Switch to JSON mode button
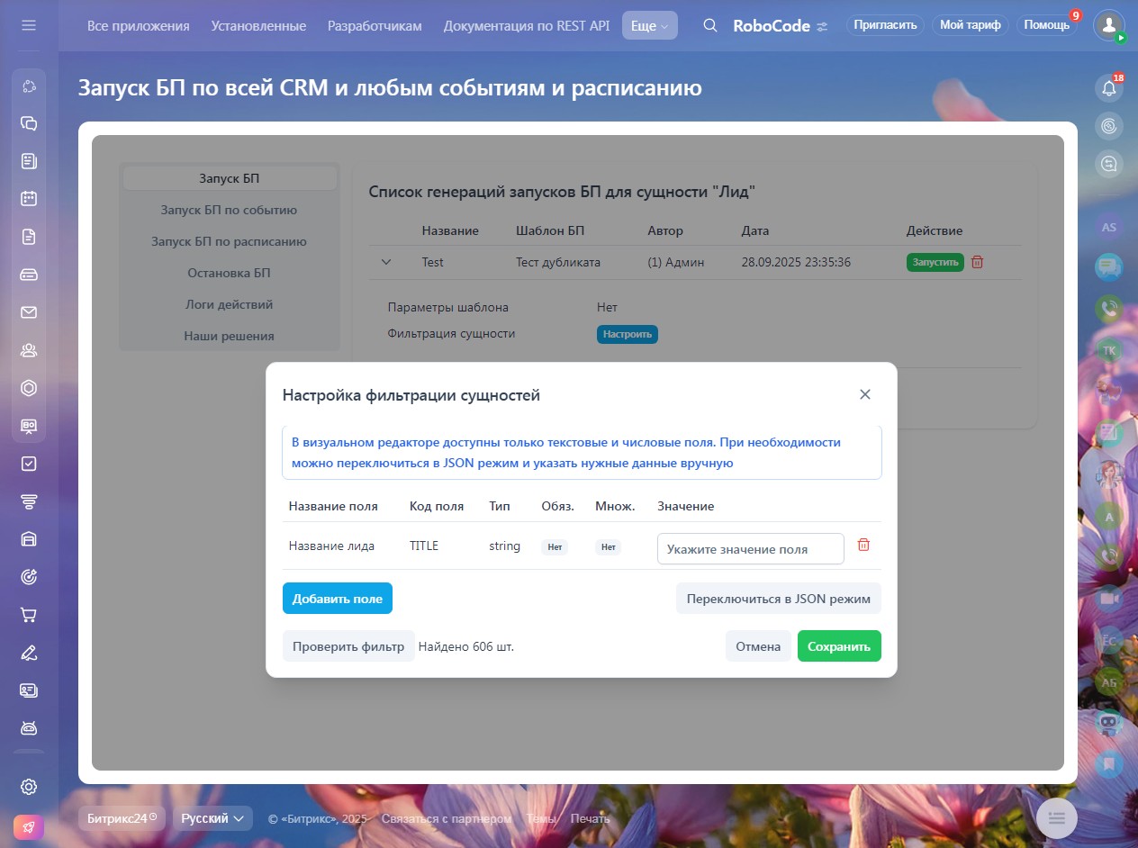 (778, 599)
